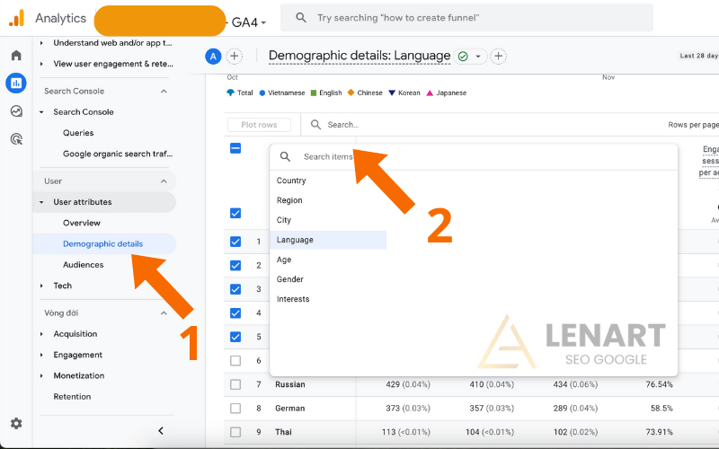Click the Plot rows button
Screen dimensions: 719x449
(x=259, y=125)
